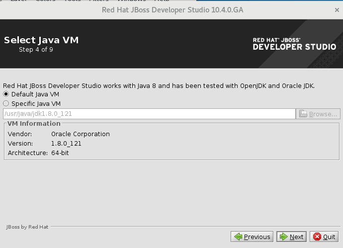Screen dimensions: 343x248
Task: Click the Java VM path input field
Action: (x=150, y=114)
